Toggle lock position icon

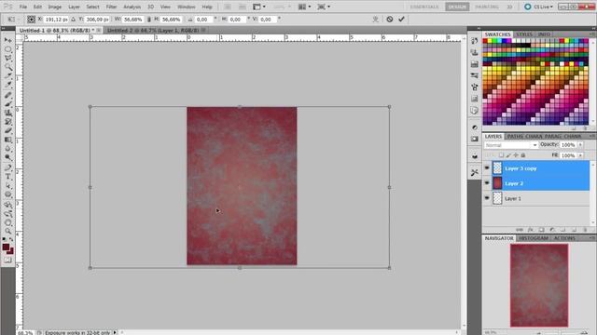coord(516,155)
